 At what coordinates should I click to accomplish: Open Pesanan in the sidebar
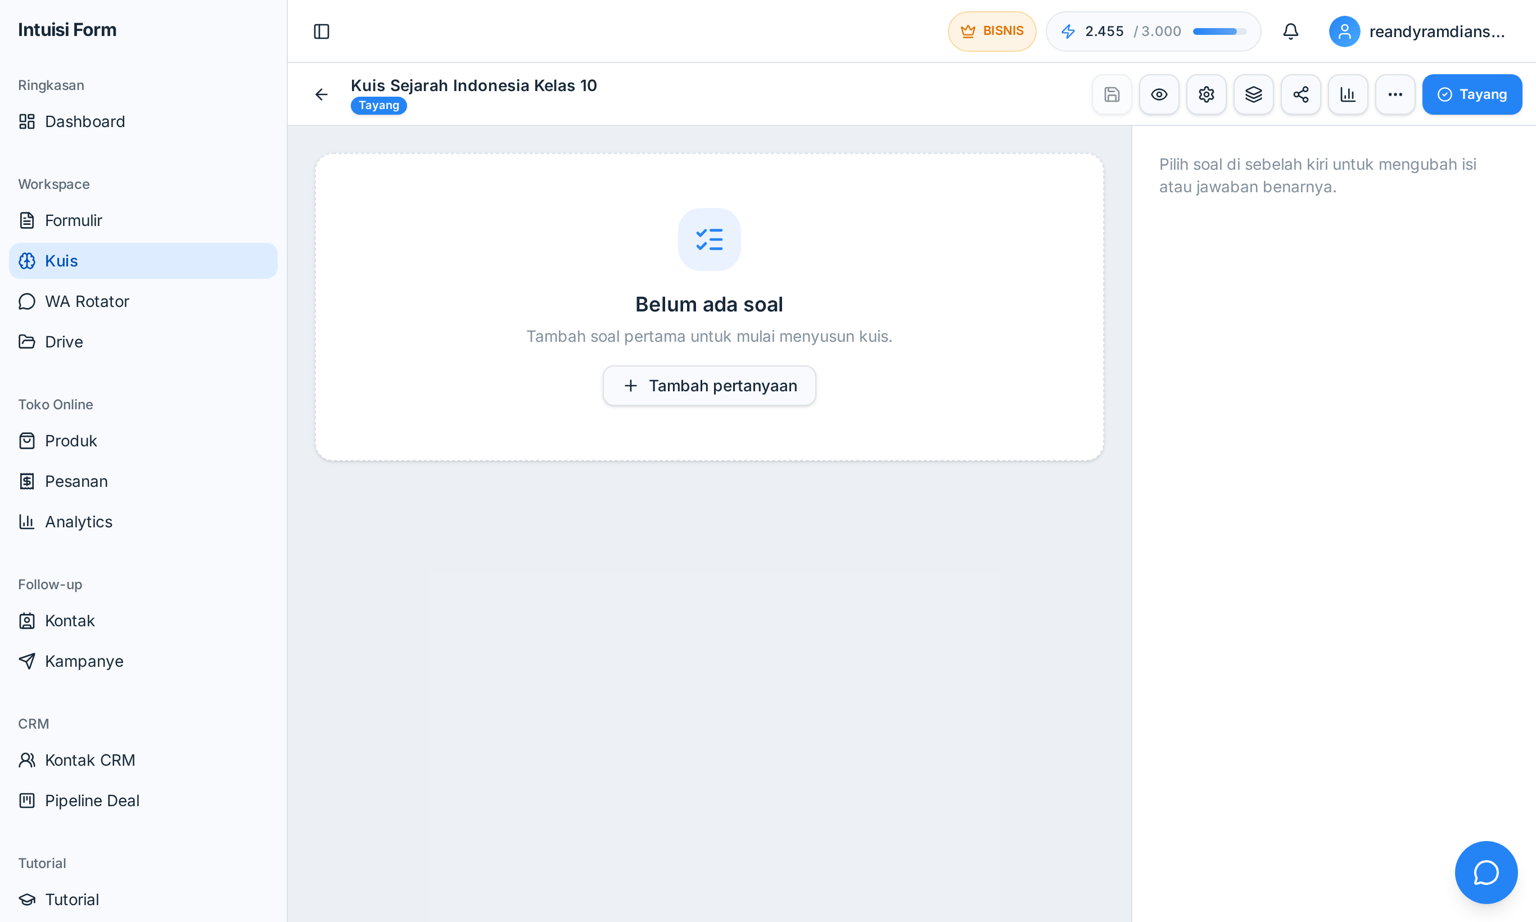tap(143, 481)
